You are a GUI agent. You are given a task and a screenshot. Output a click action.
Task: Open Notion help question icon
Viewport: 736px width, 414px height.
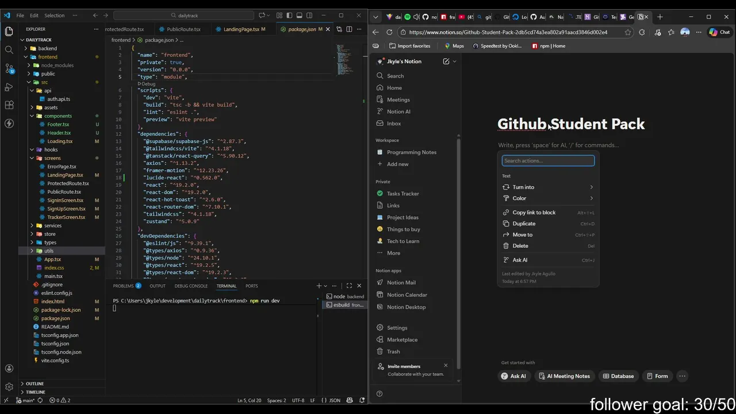379,394
